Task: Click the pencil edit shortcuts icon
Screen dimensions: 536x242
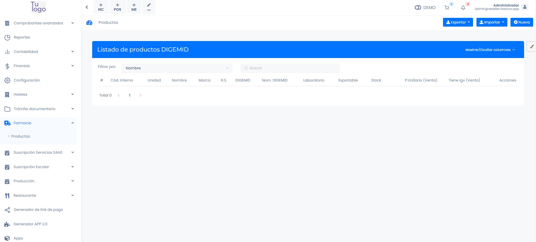Action: pos(149,7)
